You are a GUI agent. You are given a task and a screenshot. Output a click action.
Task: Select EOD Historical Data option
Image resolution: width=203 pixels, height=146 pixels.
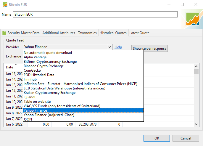83,75
